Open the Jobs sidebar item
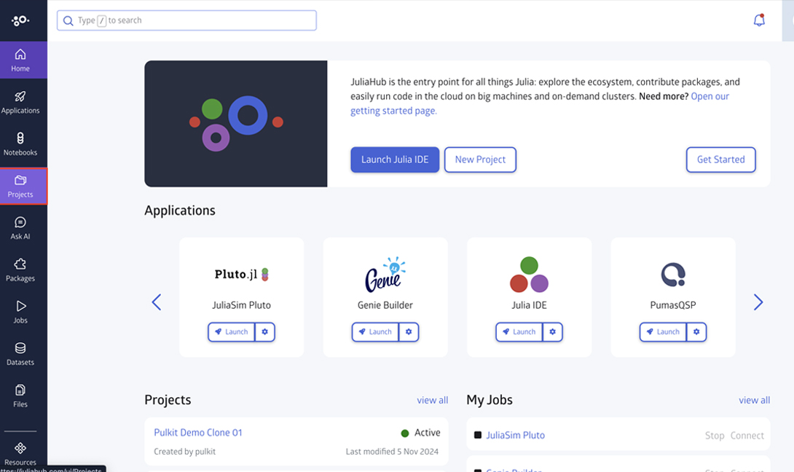The width and height of the screenshot is (794, 472). click(20, 312)
